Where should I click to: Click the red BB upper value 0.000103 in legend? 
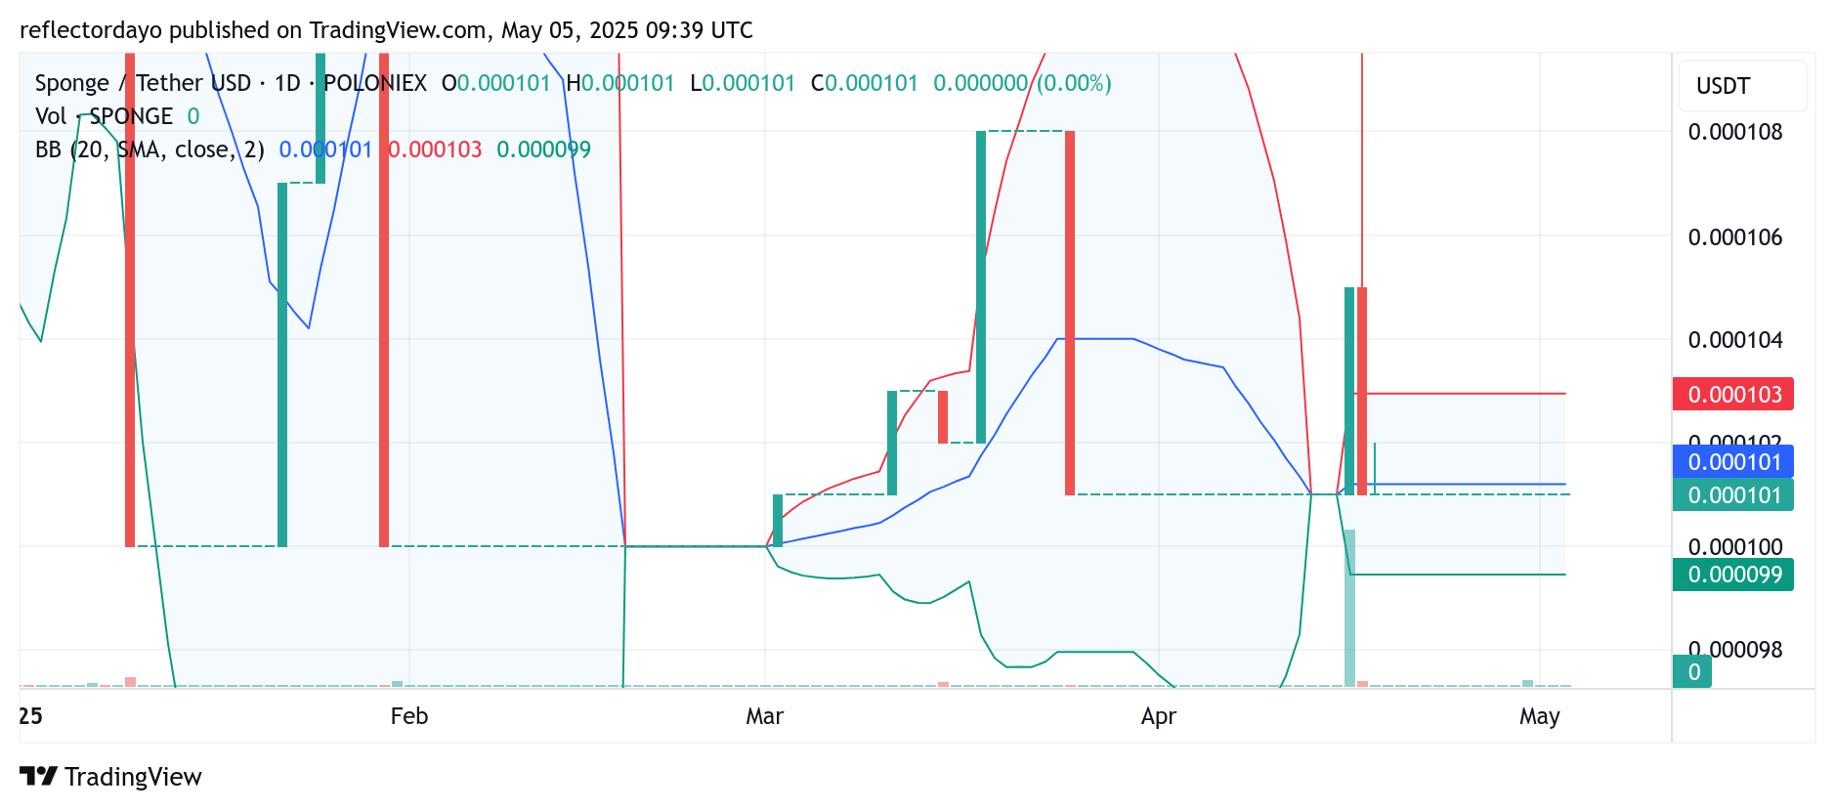435,149
